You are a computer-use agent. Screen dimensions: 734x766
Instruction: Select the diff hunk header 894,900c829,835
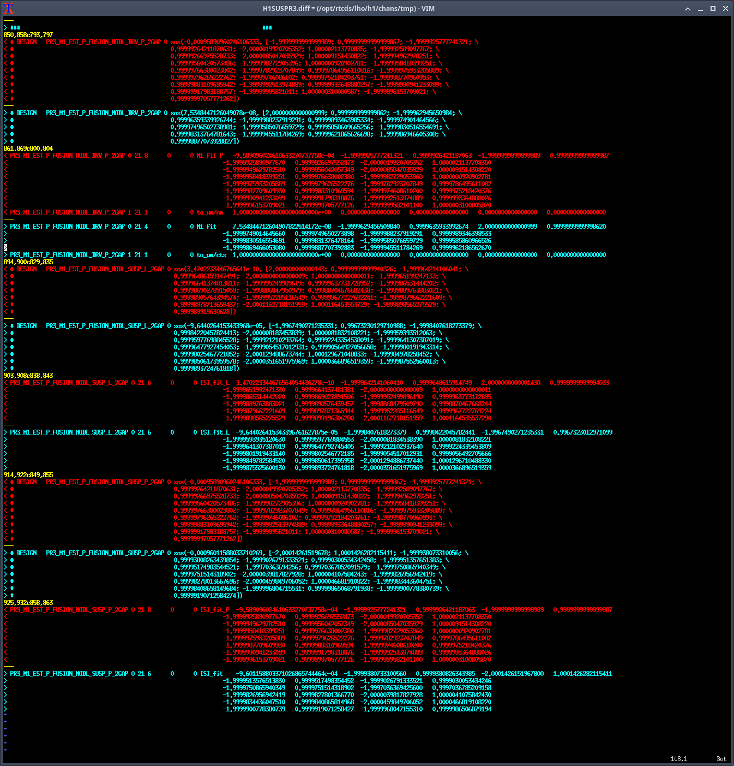coord(28,262)
